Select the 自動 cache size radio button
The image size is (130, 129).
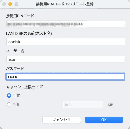pos(9,95)
